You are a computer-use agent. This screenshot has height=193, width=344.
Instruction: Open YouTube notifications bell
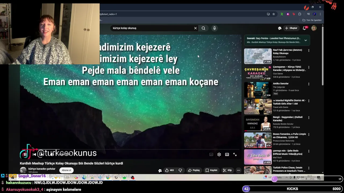click(x=305, y=28)
